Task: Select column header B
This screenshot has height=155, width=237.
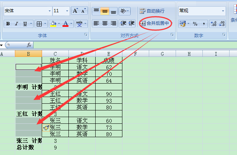Action: coord(28,54)
